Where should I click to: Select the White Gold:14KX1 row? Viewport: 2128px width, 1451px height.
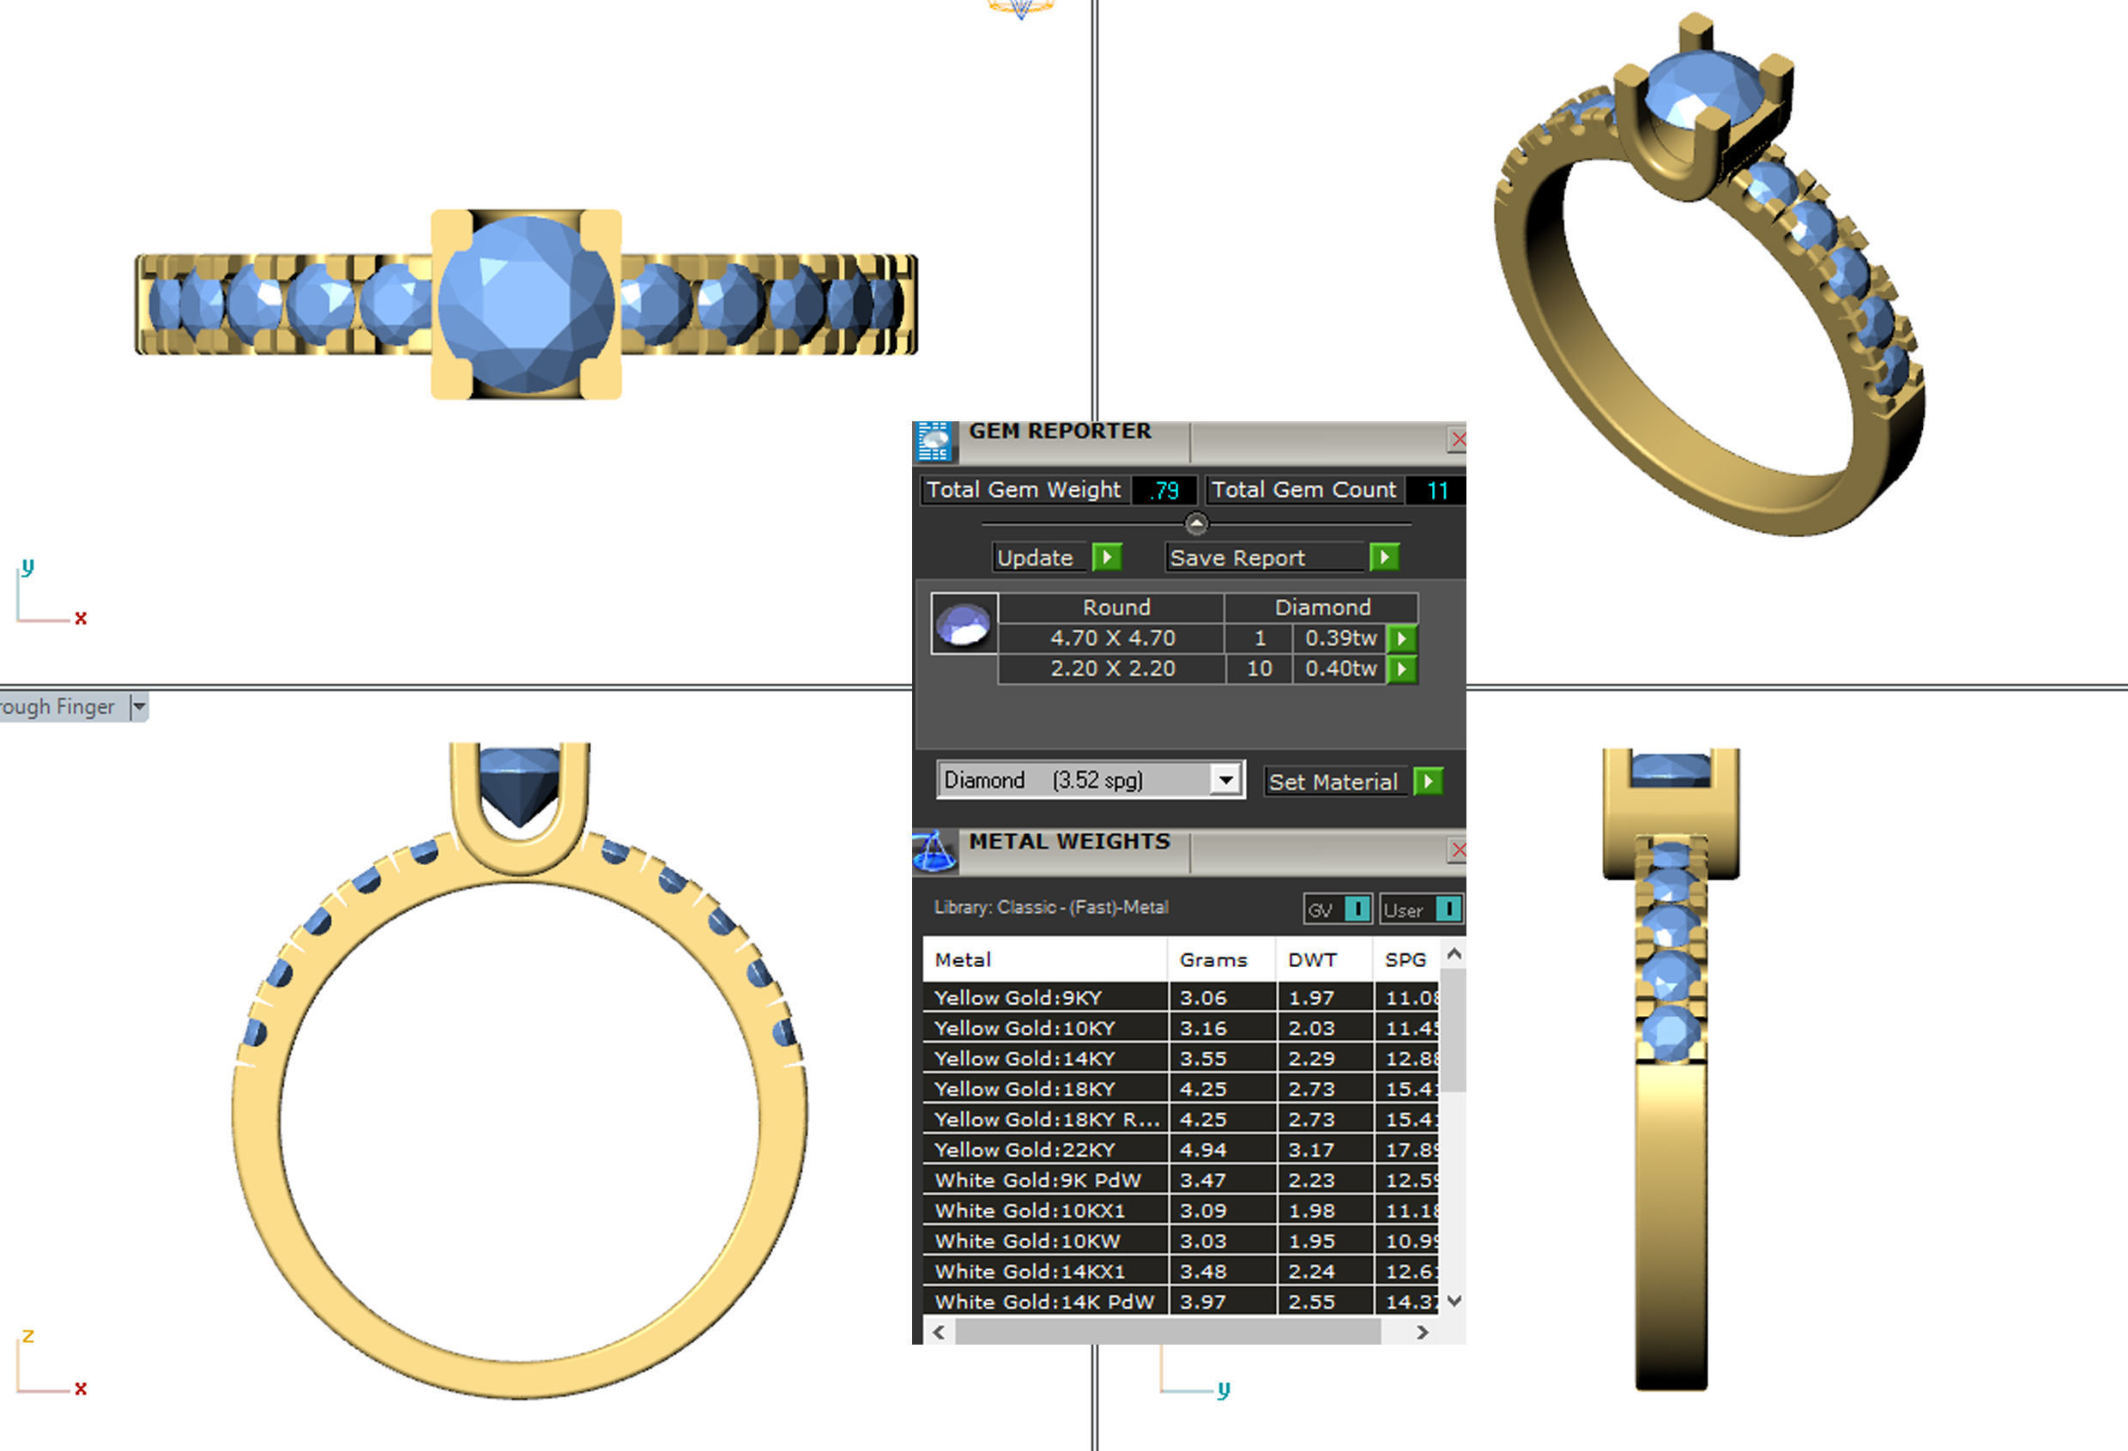coord(1182,1271)
